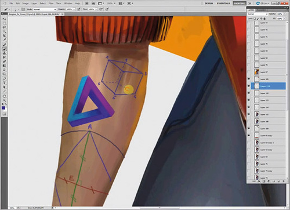The image size is (290, 210).
Task: Hide the Layer 68 copy layer
Action: (x=249, y=136)
